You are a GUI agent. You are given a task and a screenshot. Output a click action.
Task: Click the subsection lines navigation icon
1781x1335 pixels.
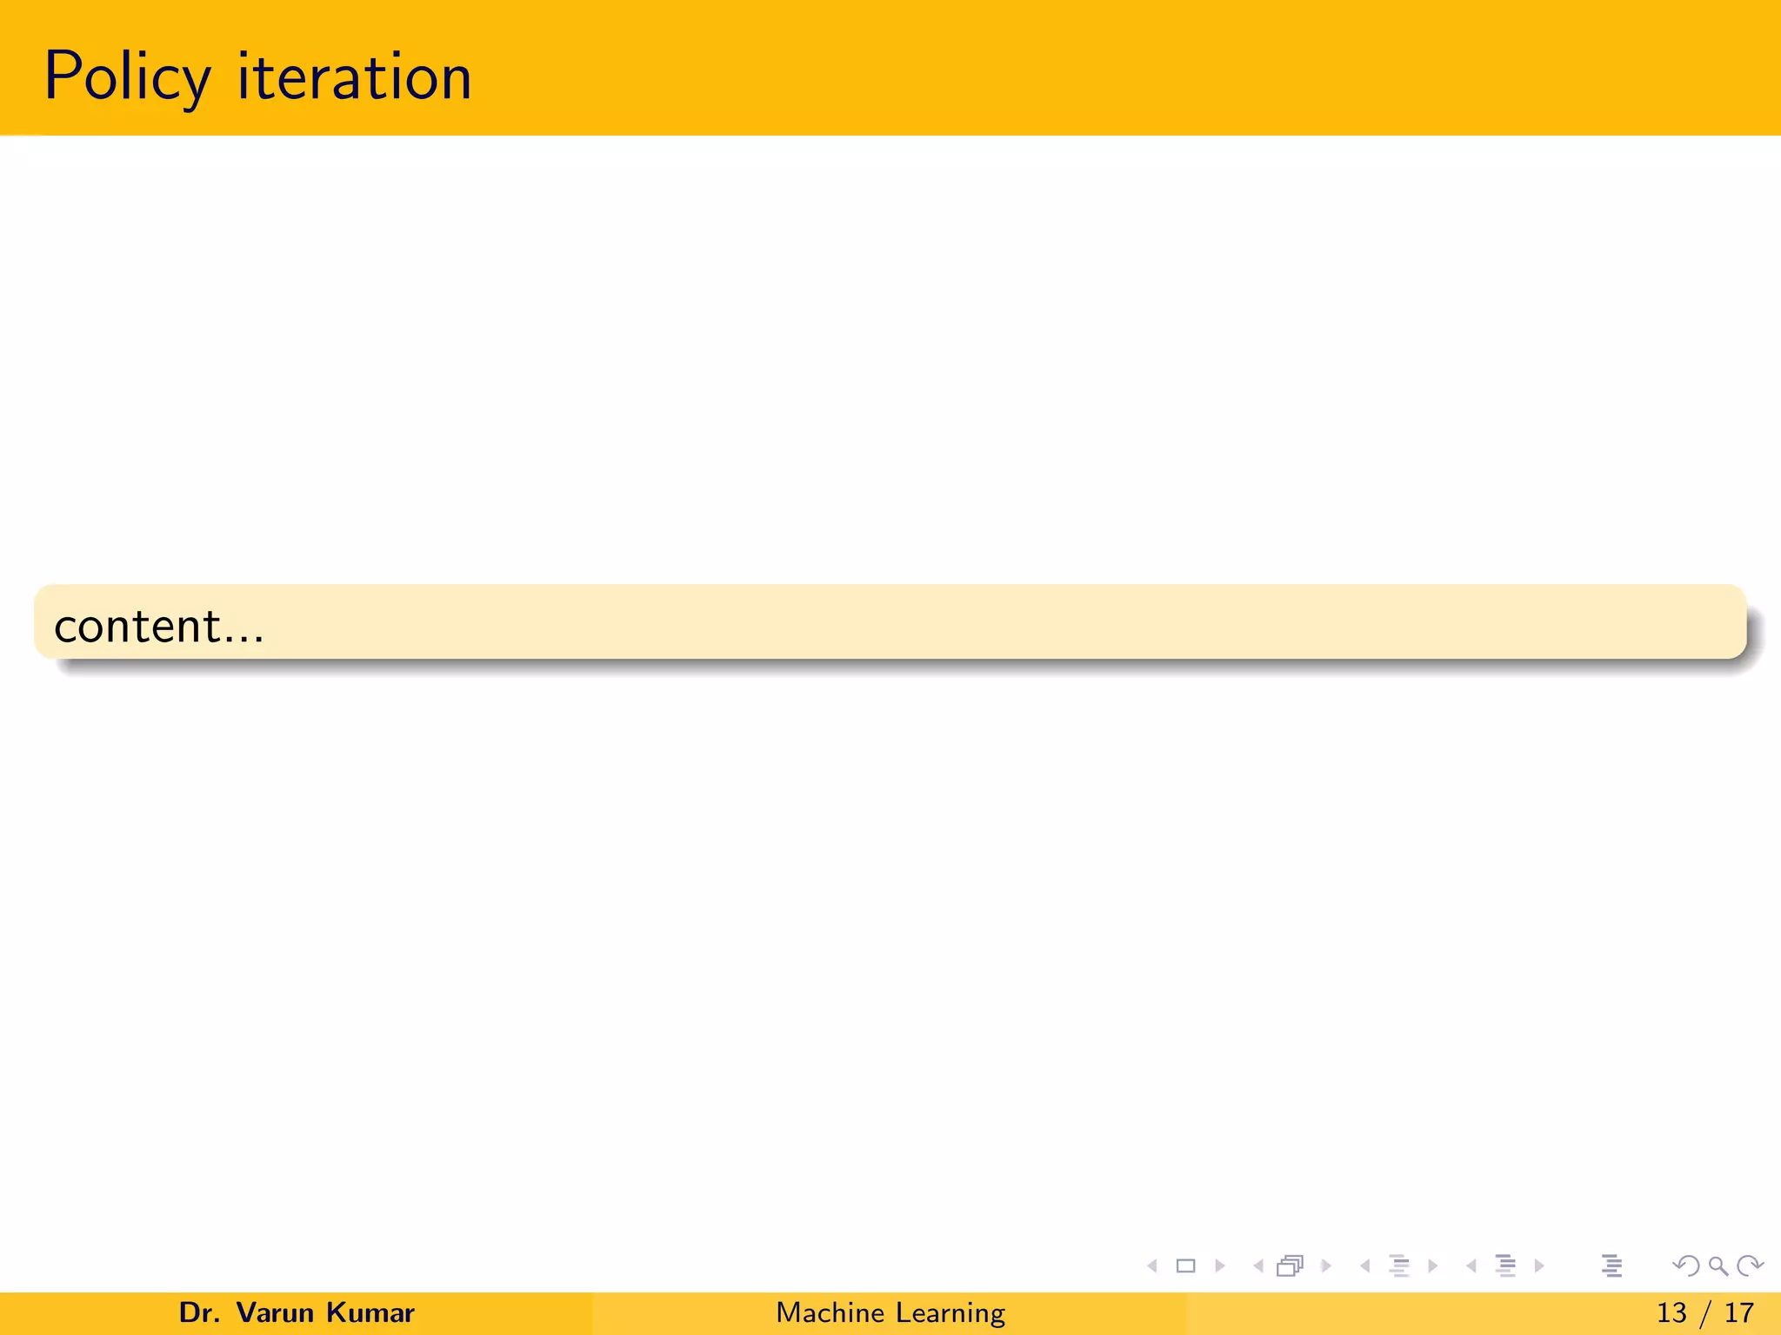[1398, 1266]
